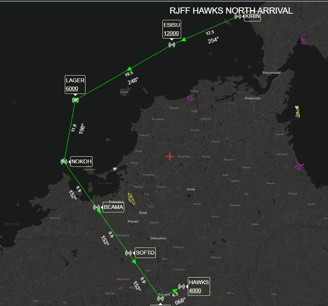Select the 198° bearing label

tap(82, 129)
